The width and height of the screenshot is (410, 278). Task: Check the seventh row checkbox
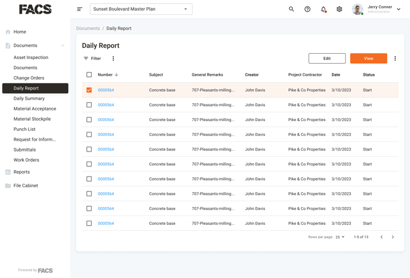click(x=89, y=179)
